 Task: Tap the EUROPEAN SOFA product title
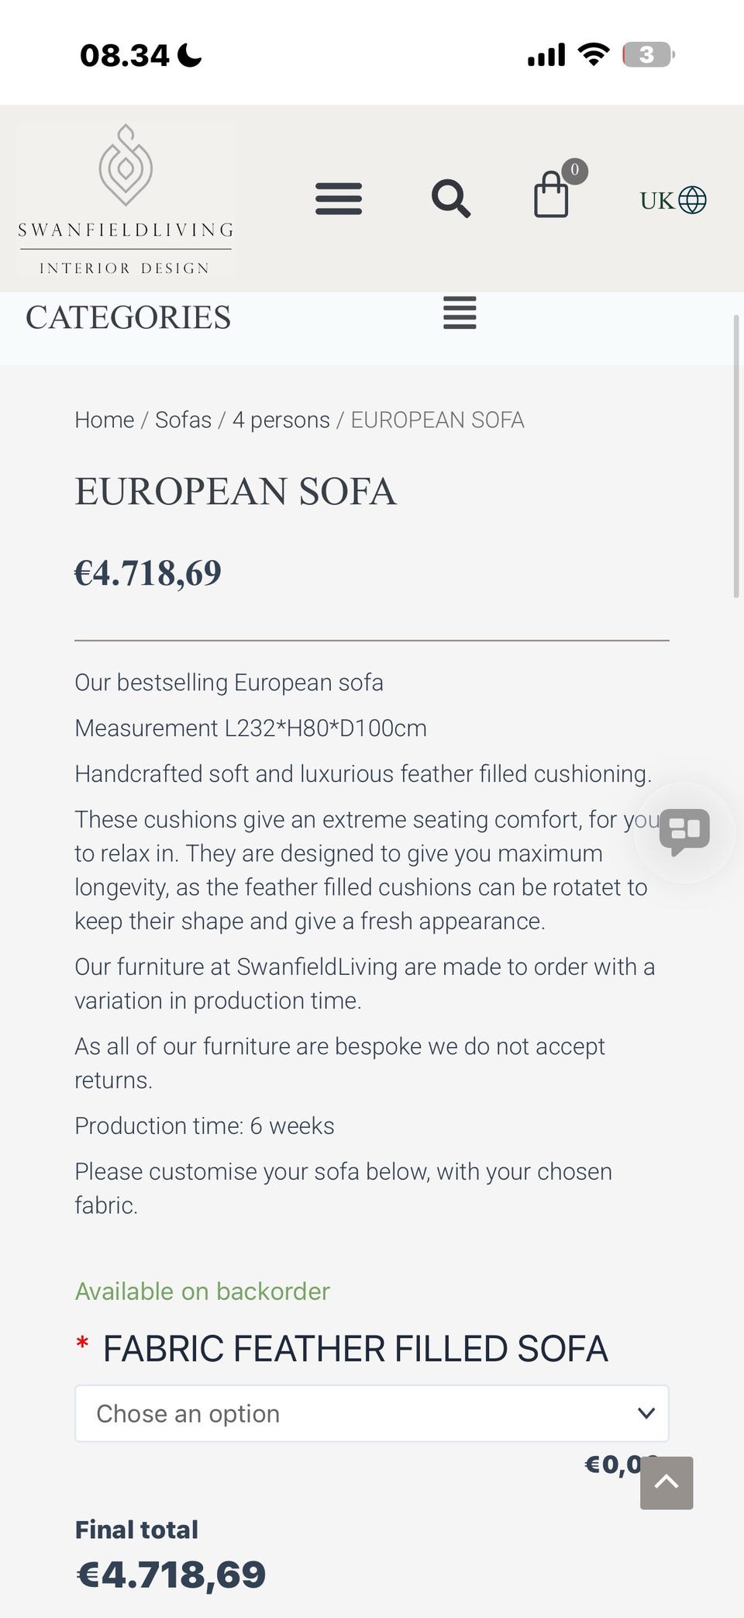pyautogui.click(x=236, y=491)
